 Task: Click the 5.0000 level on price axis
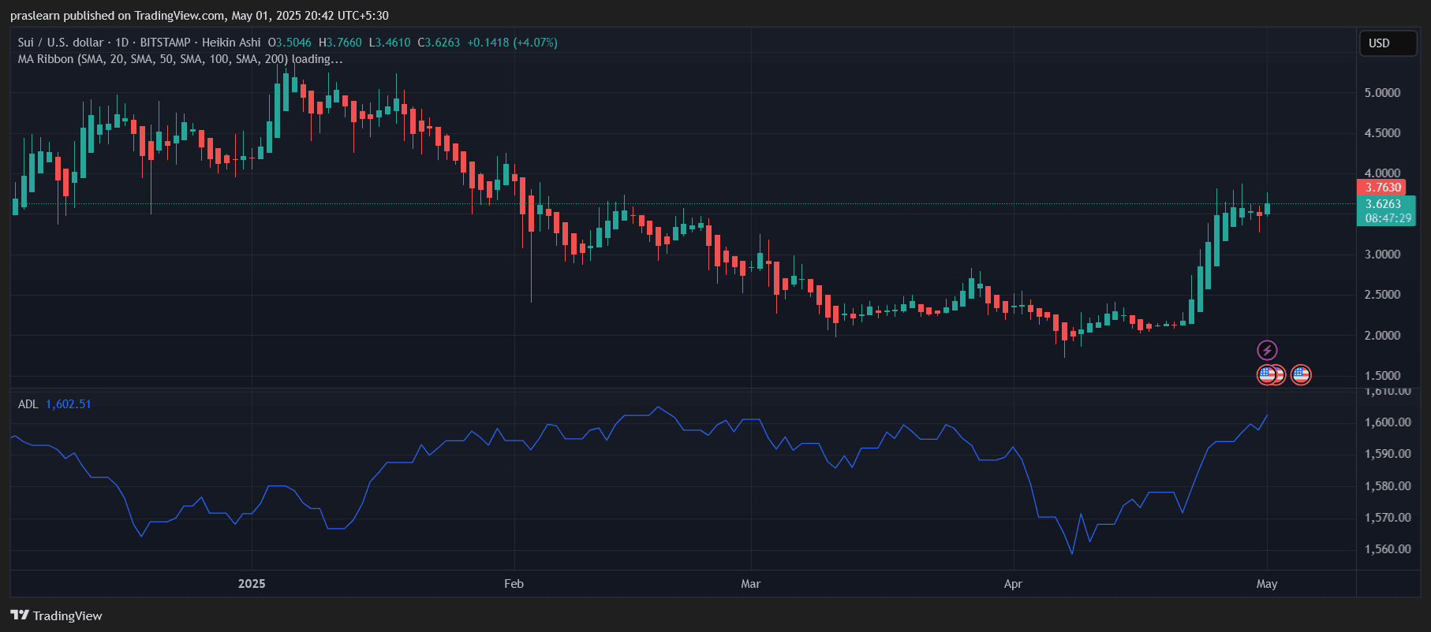click(1382, 93)
